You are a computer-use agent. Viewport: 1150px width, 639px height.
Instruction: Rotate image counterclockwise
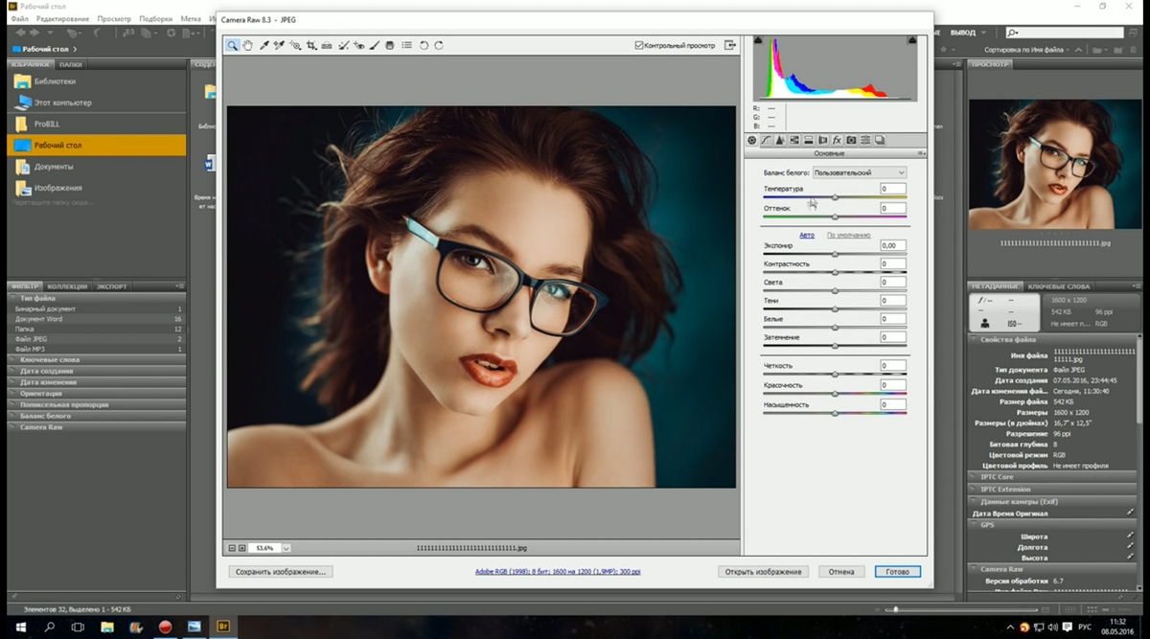pyautogui.click(x=424, y=45)
